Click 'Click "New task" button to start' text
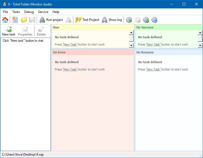 (x=23, y=41)
